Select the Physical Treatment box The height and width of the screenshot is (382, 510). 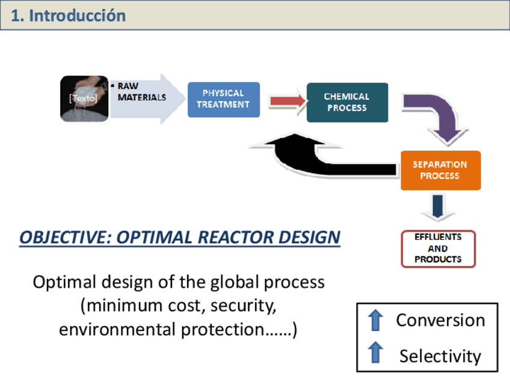tap(224, 99)
